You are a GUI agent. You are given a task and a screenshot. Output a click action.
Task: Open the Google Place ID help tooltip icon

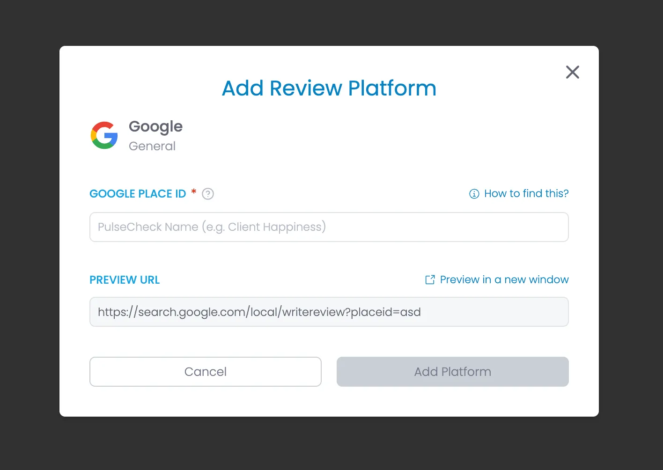[x=208, y=194]
